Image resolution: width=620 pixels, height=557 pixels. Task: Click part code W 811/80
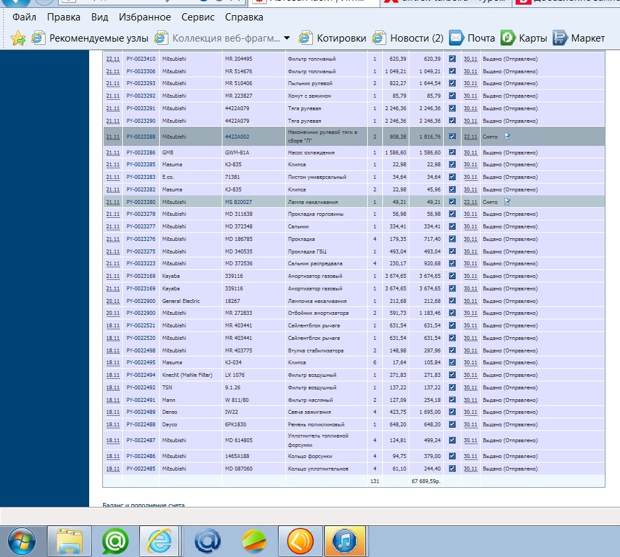237,400
